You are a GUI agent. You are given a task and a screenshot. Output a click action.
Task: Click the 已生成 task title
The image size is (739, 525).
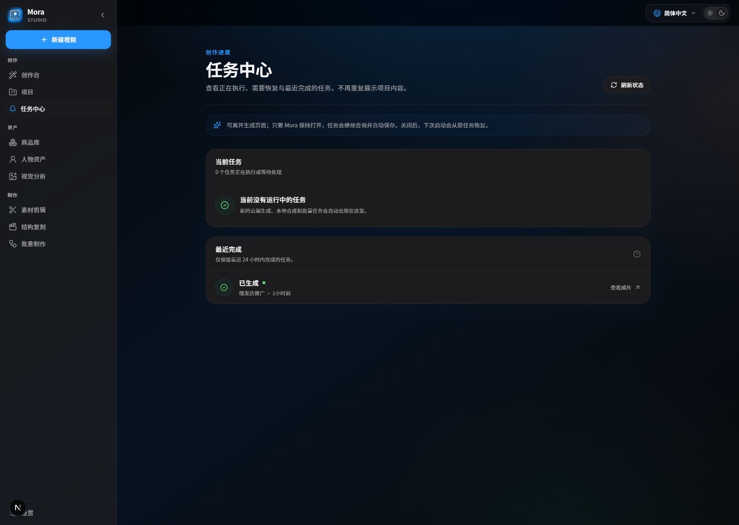(249, 283)
